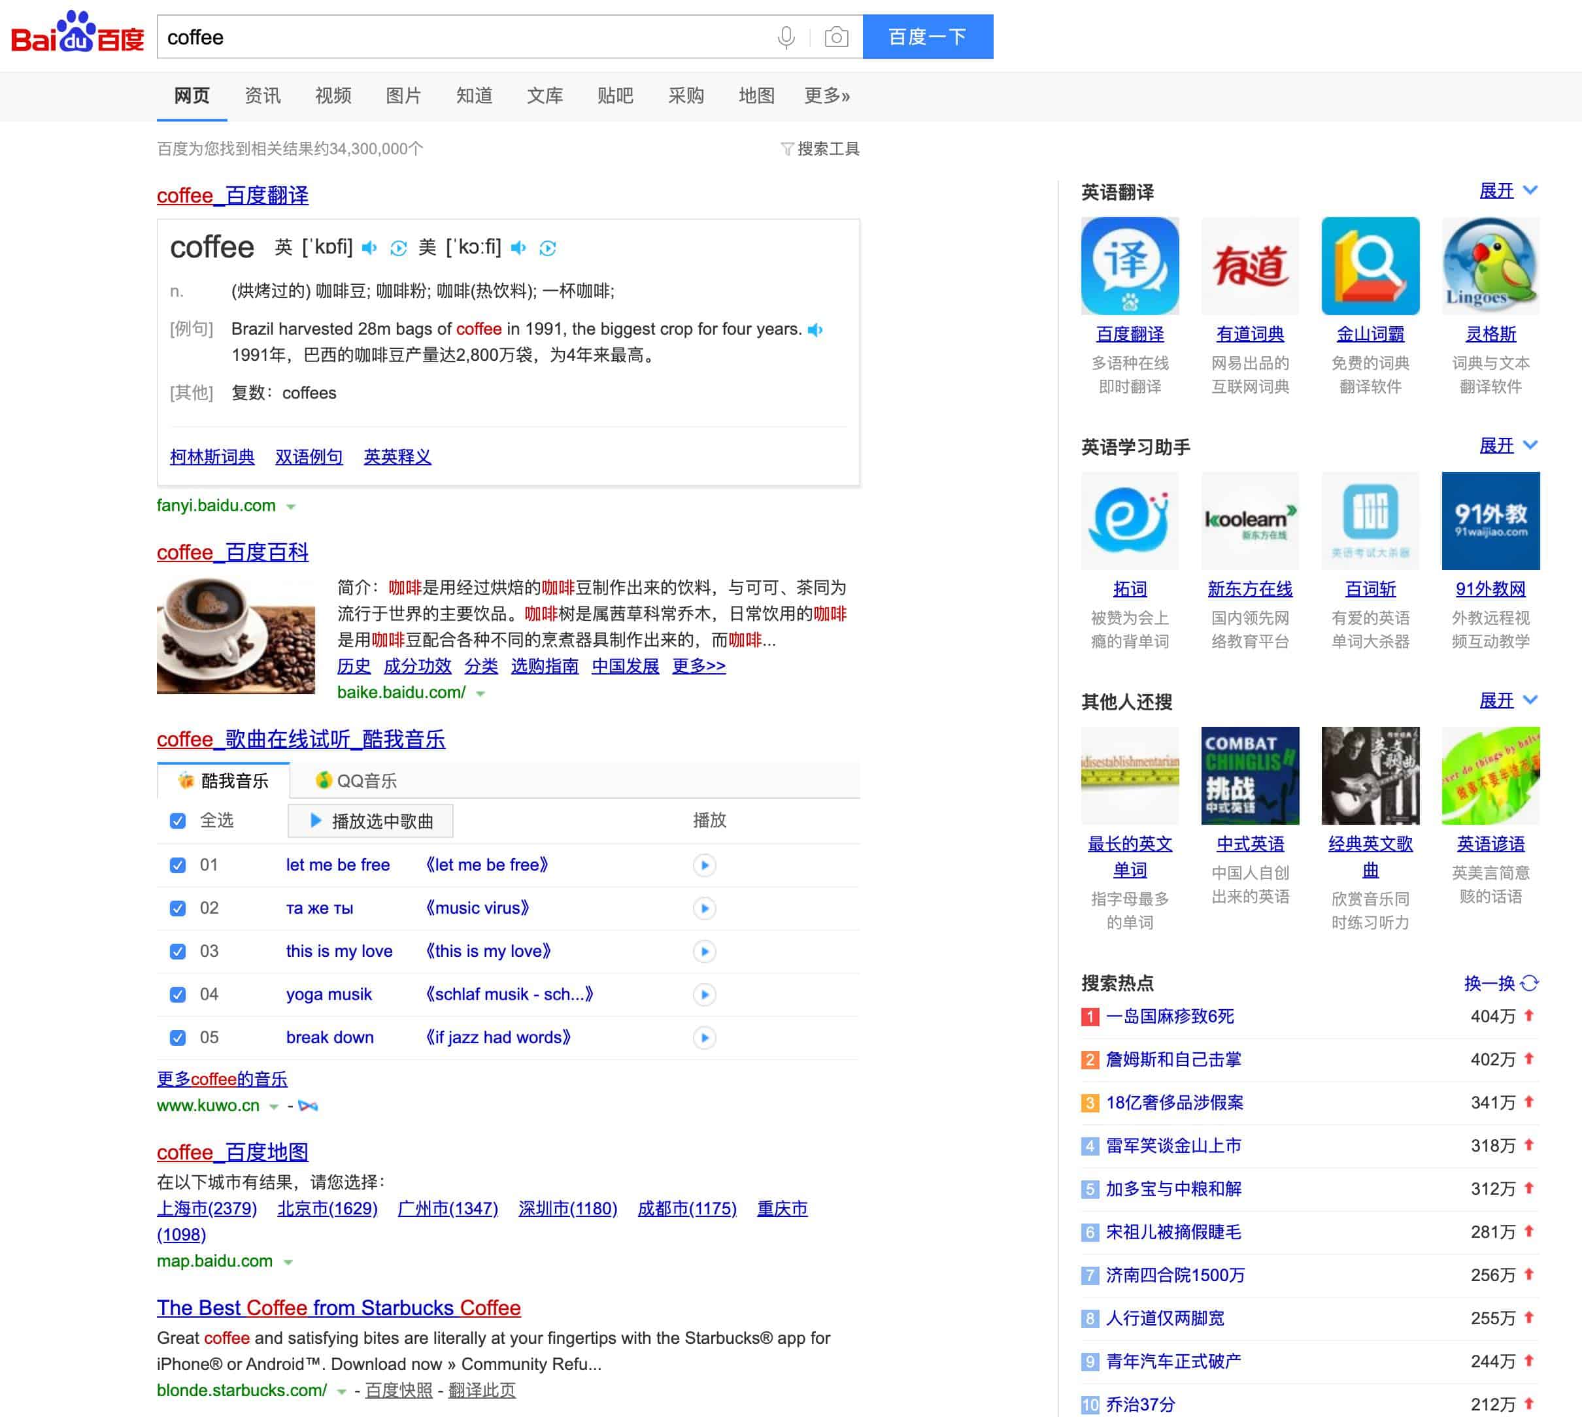Image resolution: width=1582 pixels, height=1417 pixels.
Task: Uncheck song 01 checkbox
Action: (x=178, y=865)
